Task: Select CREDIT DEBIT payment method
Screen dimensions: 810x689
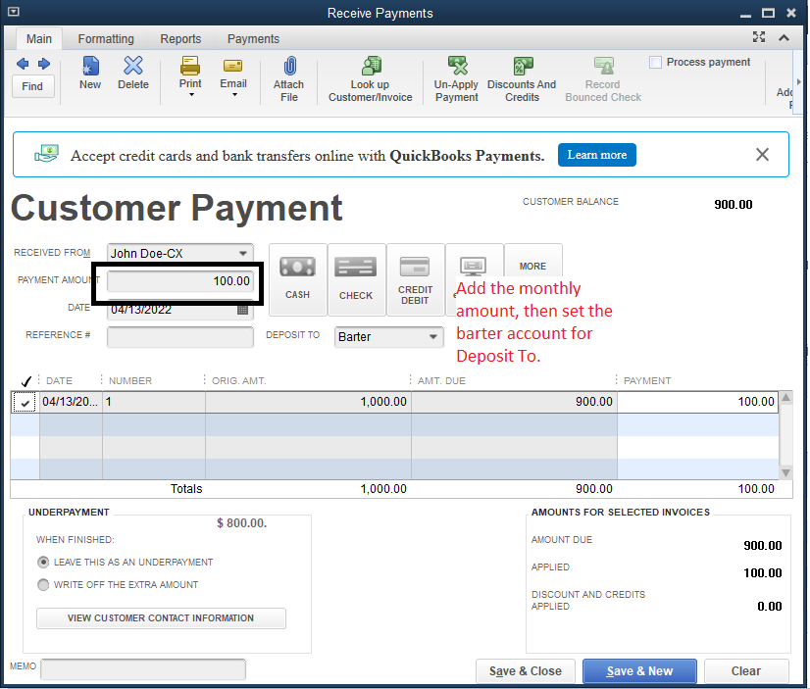Action: click(415, 279)
